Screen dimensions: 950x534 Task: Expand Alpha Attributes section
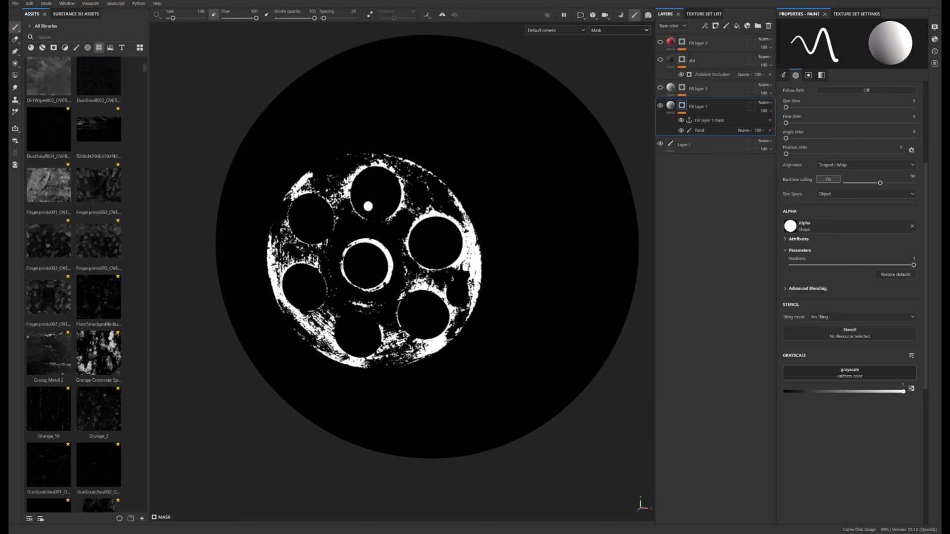coord(785,239)
